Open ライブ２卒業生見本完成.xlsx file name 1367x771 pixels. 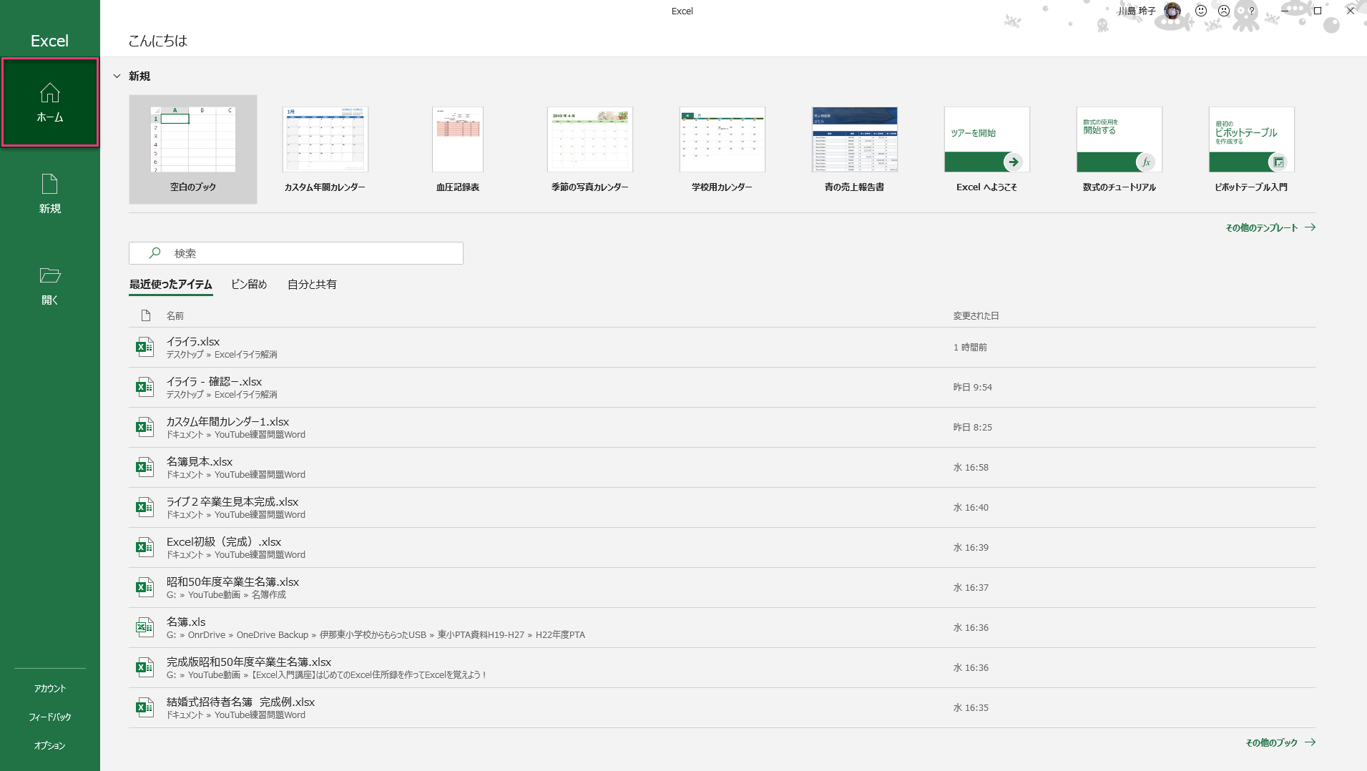232,501
